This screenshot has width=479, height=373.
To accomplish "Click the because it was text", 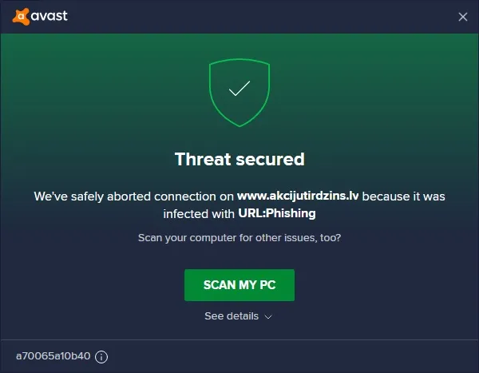I will pyautogui.click(x=403, y=196).
